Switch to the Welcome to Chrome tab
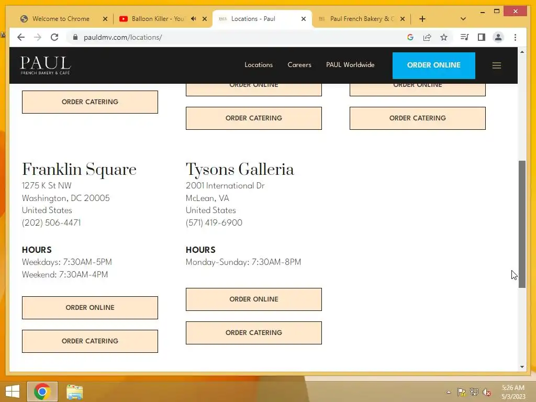The height and width of the screenshot is (402, 536). point(61,19)
